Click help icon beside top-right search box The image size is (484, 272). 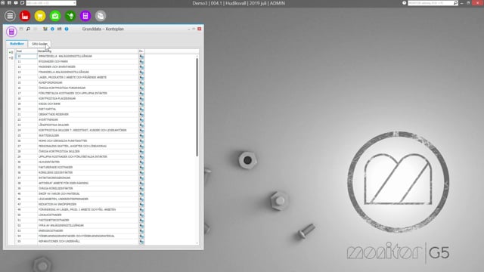404,3
